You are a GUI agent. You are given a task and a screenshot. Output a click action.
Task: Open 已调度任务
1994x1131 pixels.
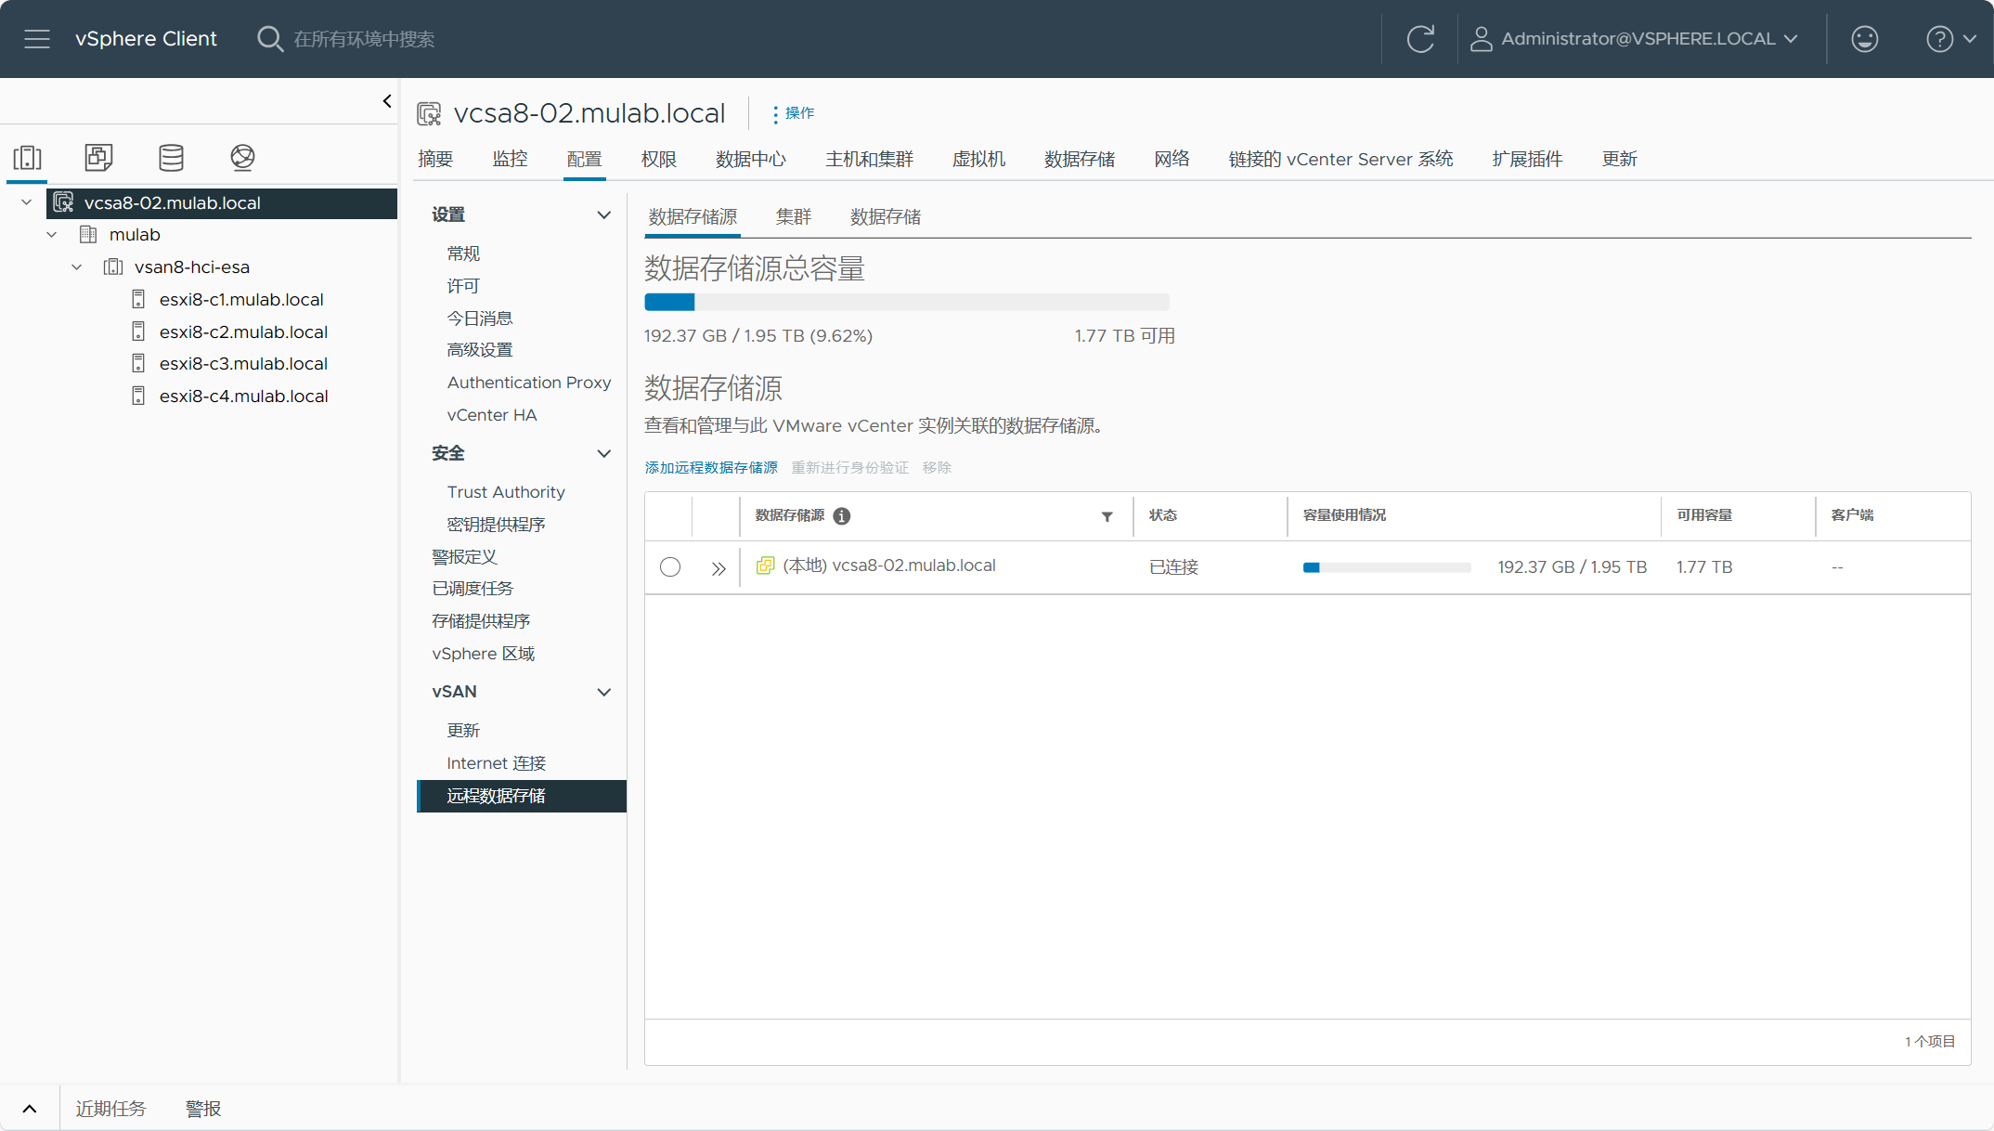[473, 589]
